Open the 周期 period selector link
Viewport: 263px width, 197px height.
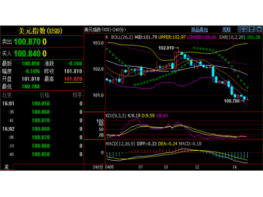[x=226, y=29]
